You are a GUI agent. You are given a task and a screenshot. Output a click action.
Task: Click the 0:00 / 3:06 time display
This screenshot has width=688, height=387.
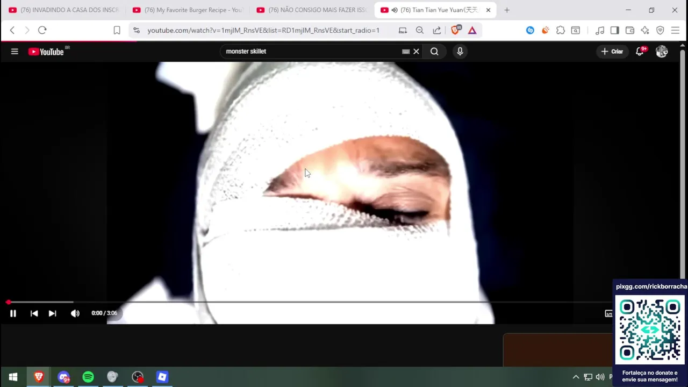(x=104, y=313)
